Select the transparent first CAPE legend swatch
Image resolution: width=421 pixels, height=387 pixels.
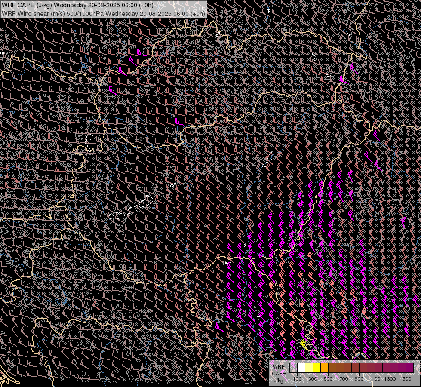(293, 368)
